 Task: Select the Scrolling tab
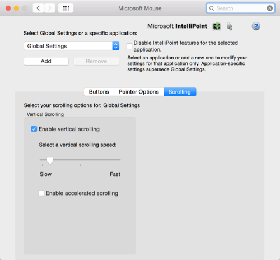click(x=180, y=92)
